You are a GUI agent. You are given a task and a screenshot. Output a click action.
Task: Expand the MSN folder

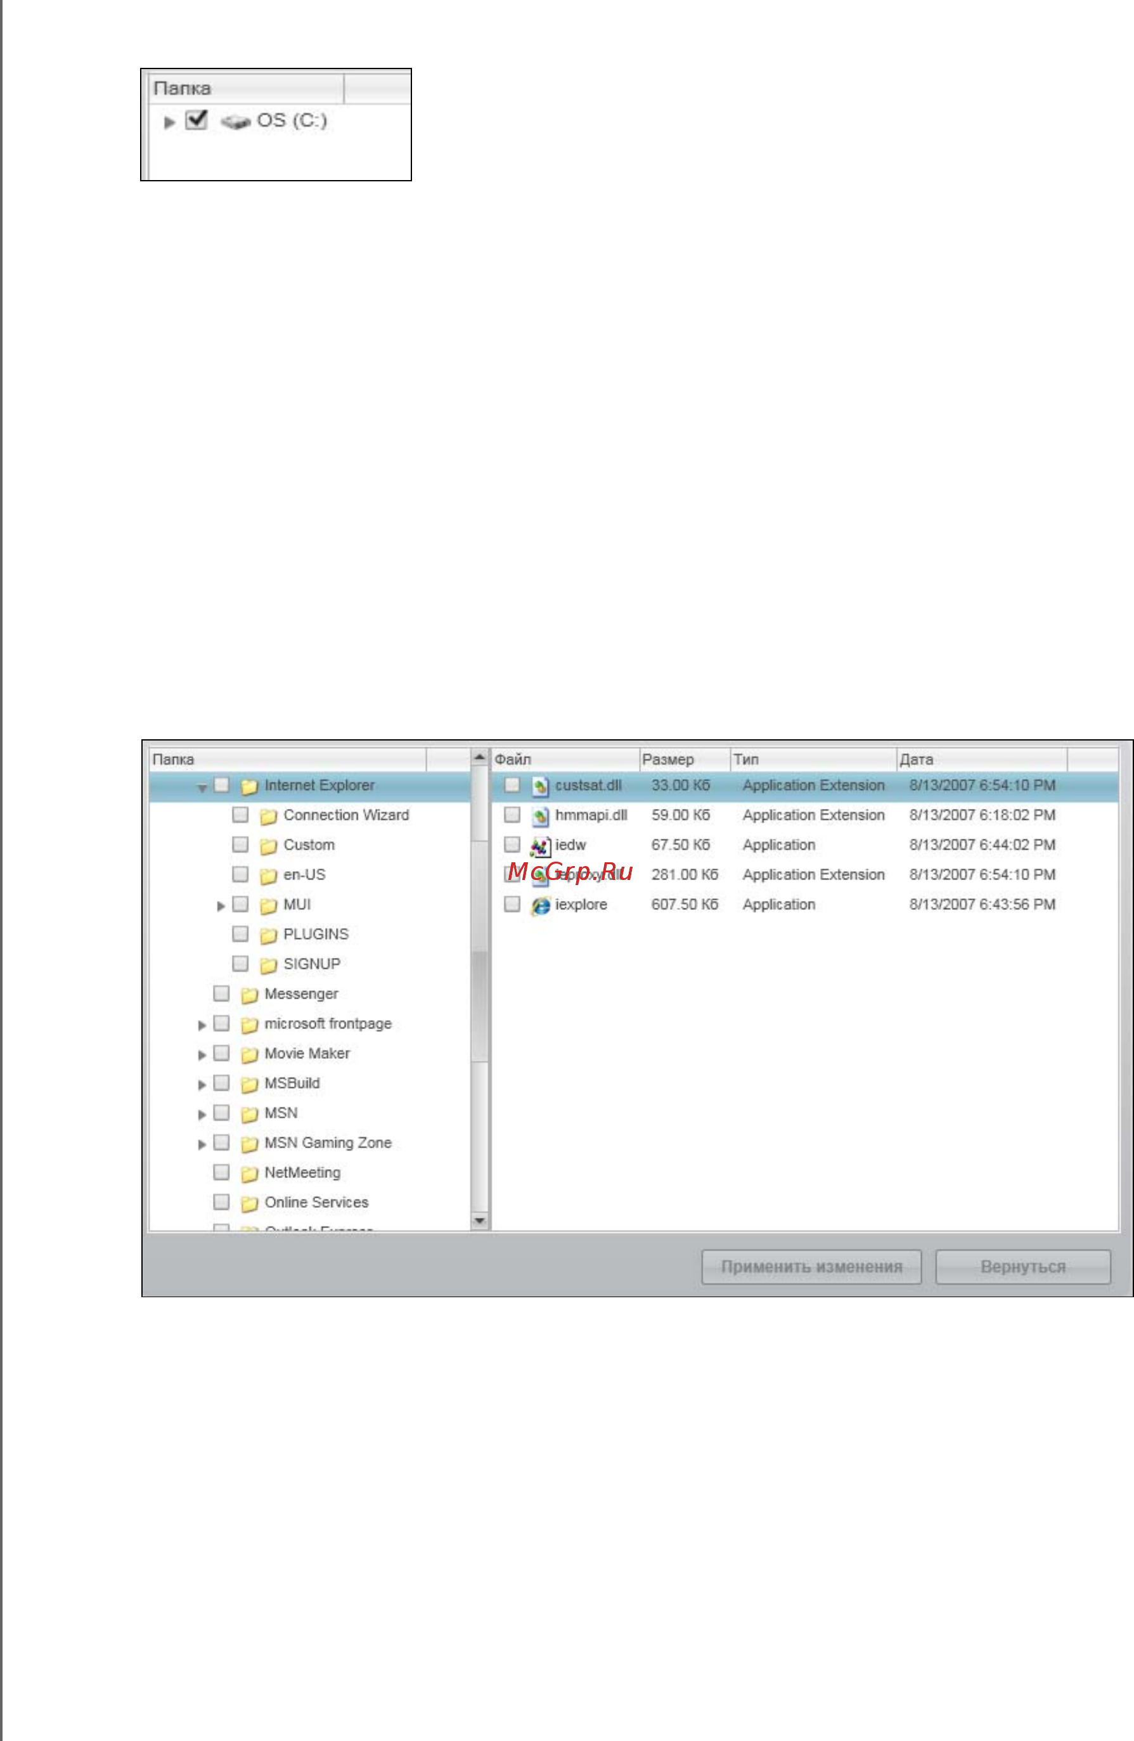[202, 1115]
